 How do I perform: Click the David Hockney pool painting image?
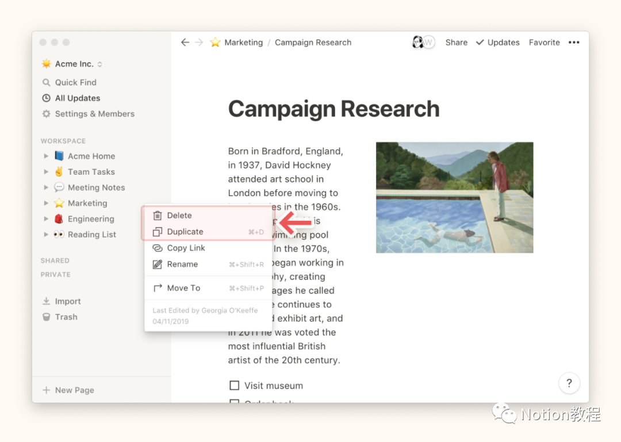[x=454, y=197]
